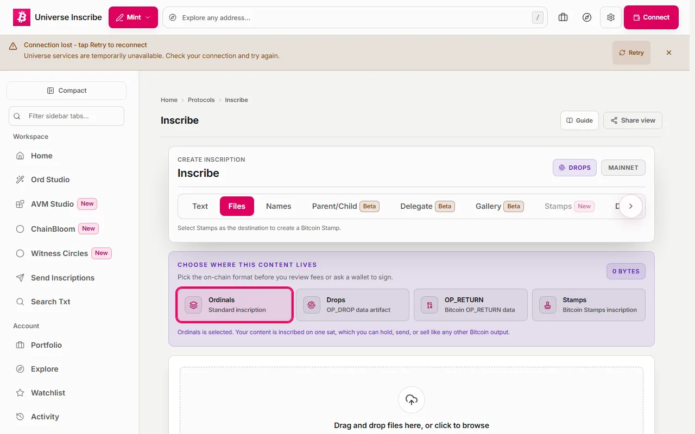Click the Ordinals layers icon
This screenshot has width=695, height=434.
point(193,305)
